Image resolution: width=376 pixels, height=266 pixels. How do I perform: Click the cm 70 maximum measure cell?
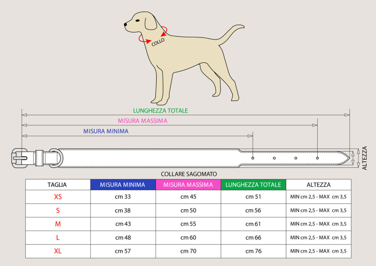(x=188, y=251)
